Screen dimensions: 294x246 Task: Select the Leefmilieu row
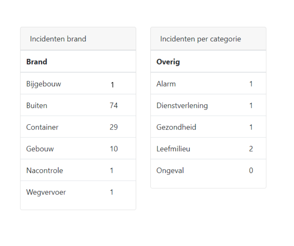[x=208, y=149]
